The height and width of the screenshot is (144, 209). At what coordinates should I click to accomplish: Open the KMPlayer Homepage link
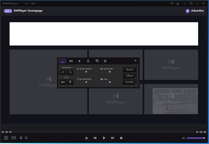(x=30, y=11)
